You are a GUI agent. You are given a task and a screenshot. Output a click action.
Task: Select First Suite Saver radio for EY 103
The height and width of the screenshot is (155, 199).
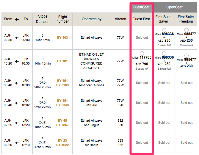[164, 30]
